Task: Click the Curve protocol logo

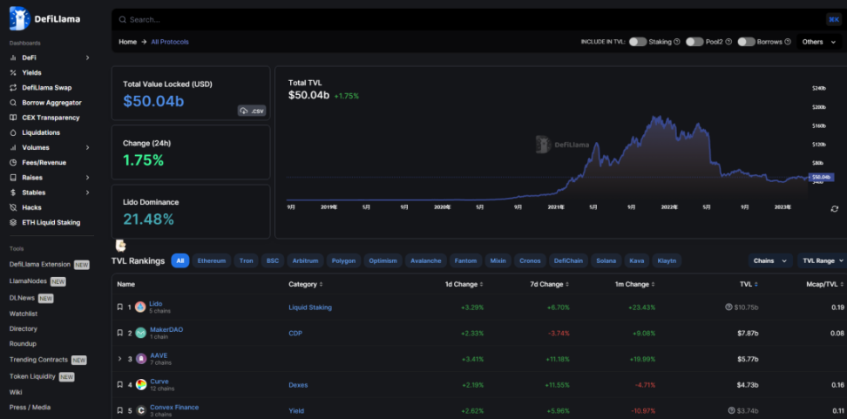Action: (x=140, y=385)
